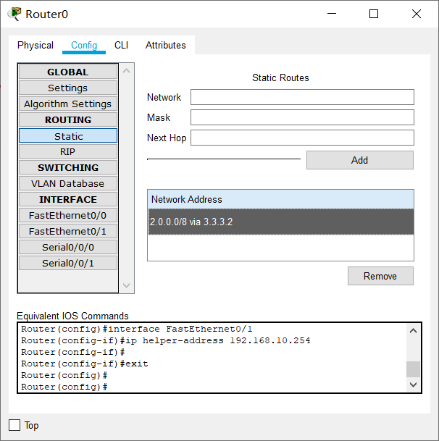Configure FastEthernet0/0 interface
The width and height of the screenshot is (439, 441).
pos(68,216)
